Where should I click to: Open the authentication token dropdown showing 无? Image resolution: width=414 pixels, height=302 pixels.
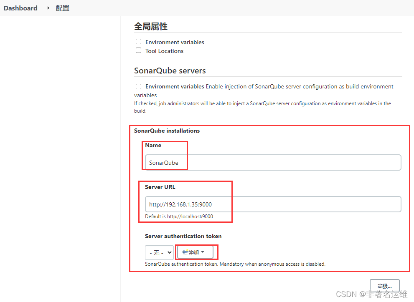(x=159, y=252)
